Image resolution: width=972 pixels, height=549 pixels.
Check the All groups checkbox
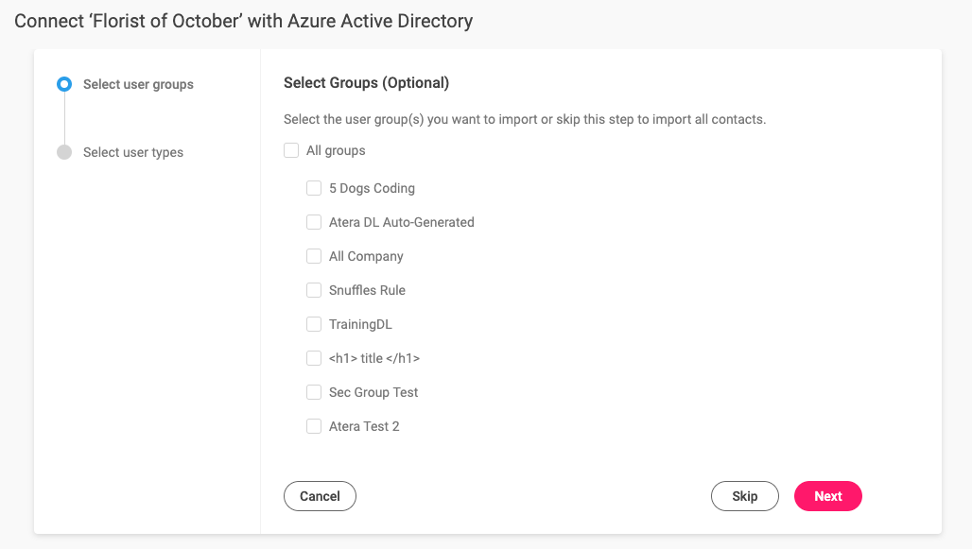point(291,150)
